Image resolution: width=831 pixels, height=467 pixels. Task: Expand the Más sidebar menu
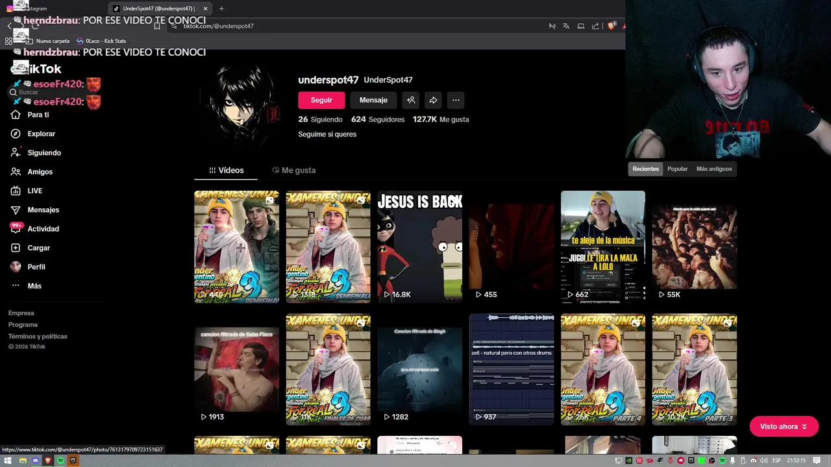tap(26, 286)
